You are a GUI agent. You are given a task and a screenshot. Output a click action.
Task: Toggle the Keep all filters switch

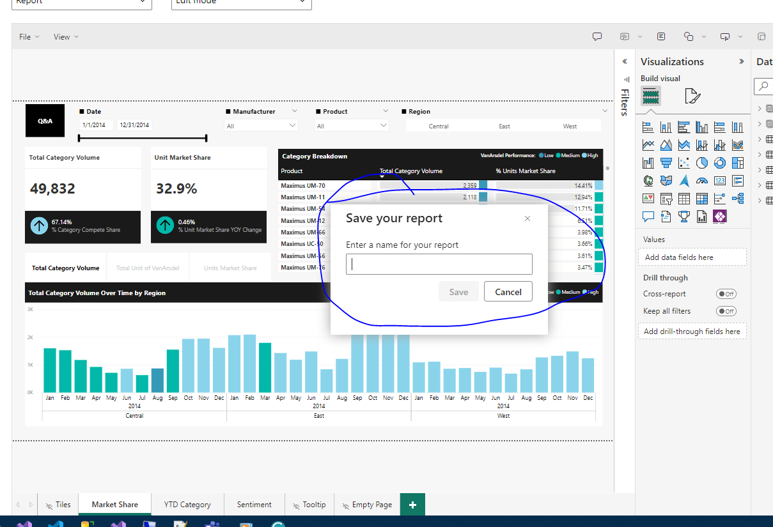click(x=726, y=311)
